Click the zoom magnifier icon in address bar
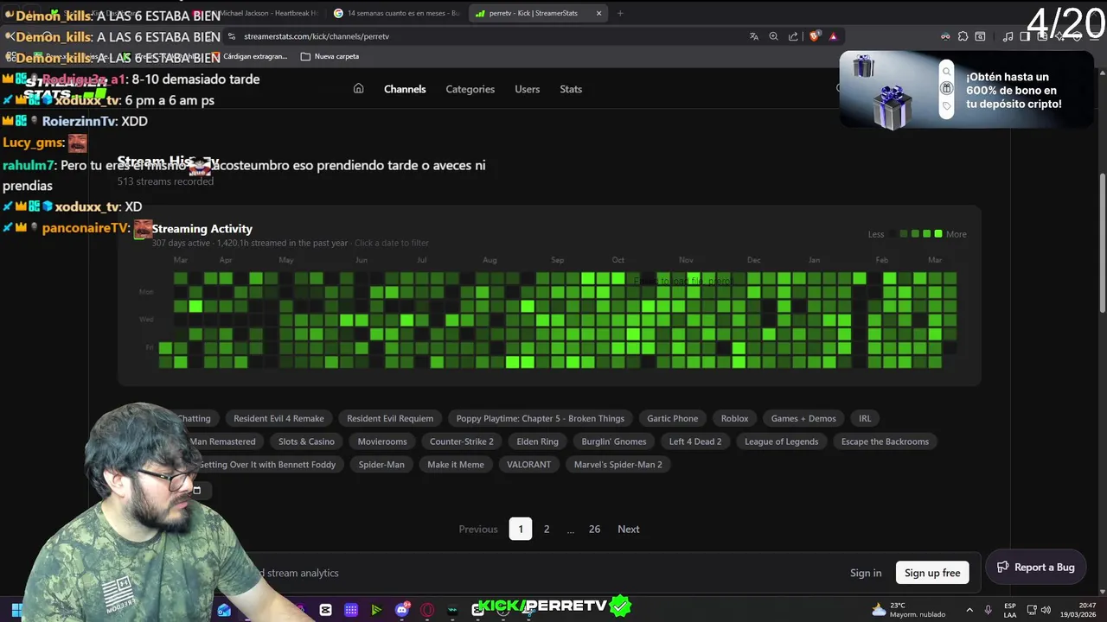Viewport: 1107px width, 622px height. [x=774, y=36]
